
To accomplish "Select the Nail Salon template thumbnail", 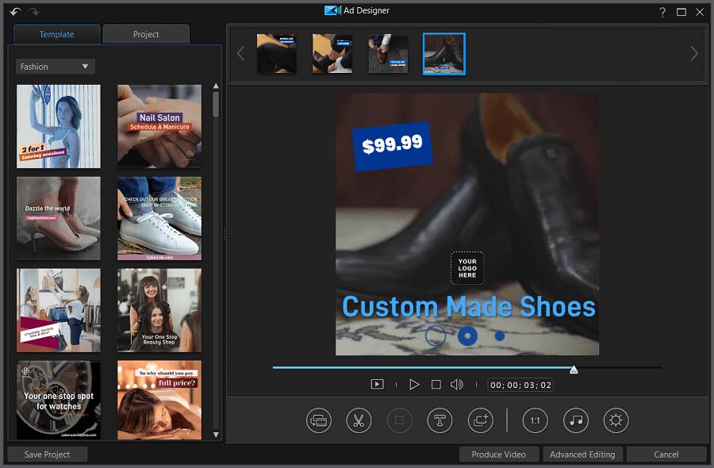I will (x=159, y=126).
